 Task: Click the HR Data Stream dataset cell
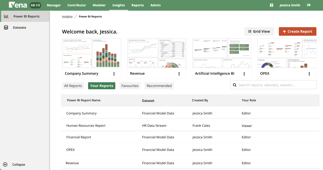(154, 125)
